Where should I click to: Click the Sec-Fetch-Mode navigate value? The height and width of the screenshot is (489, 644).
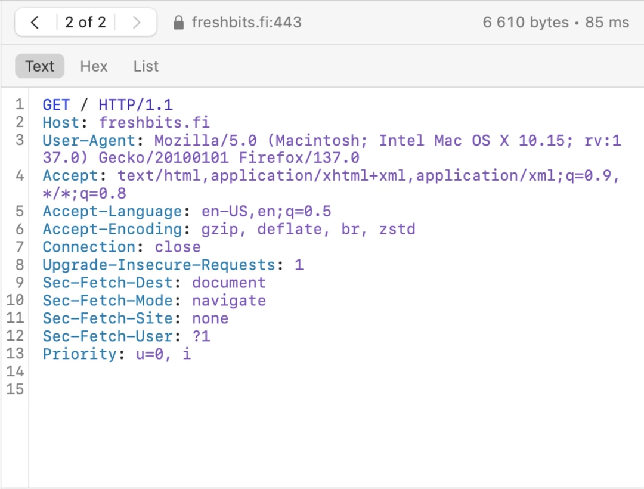point(229,301)
